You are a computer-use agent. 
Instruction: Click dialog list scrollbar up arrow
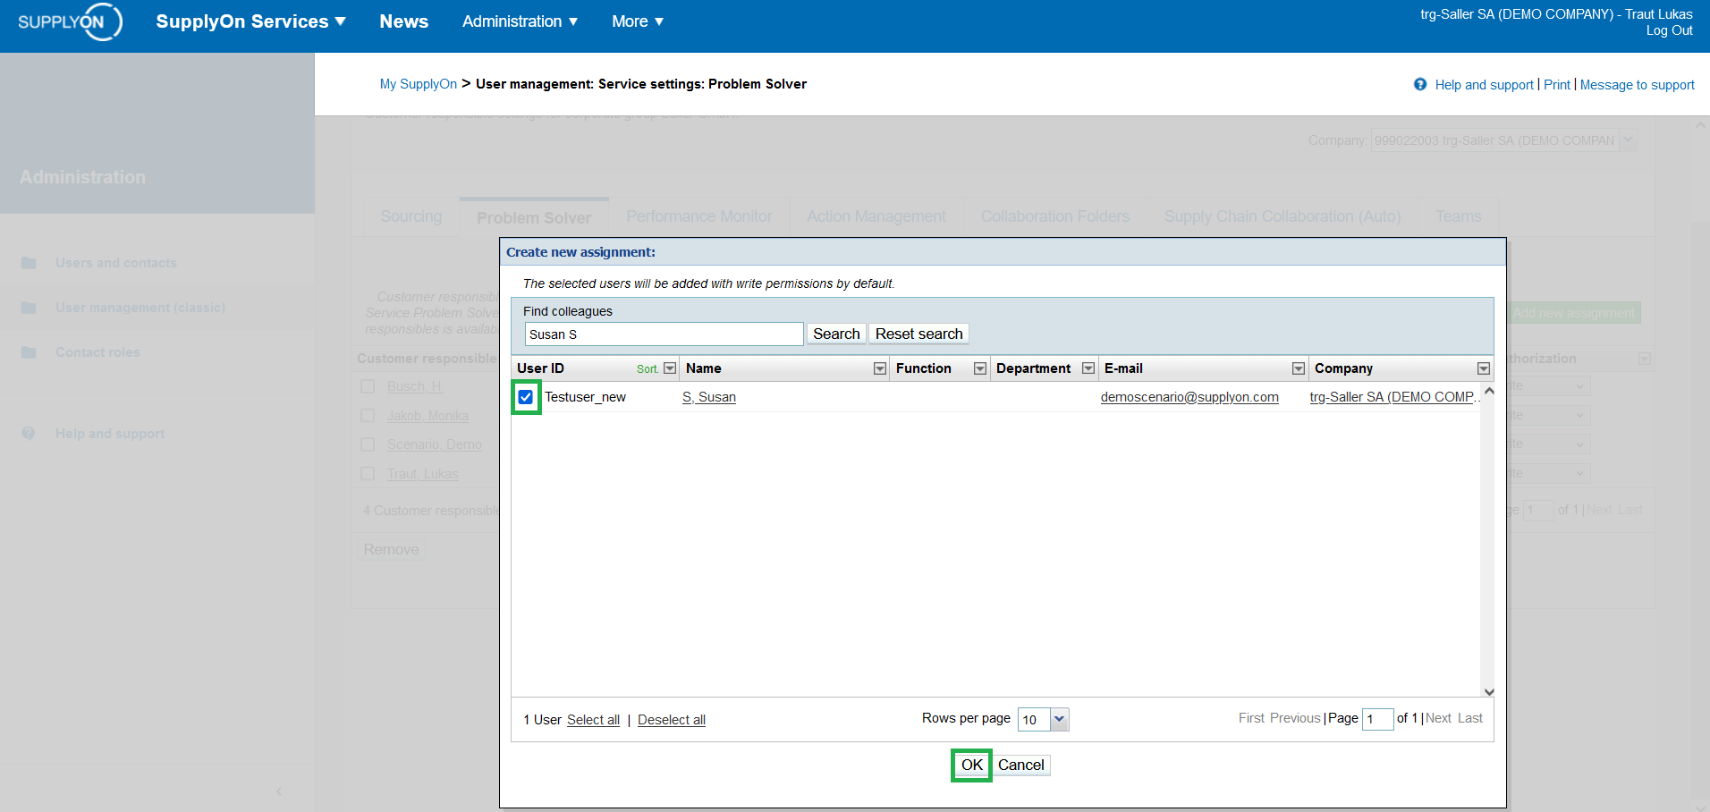(1489, 392)
